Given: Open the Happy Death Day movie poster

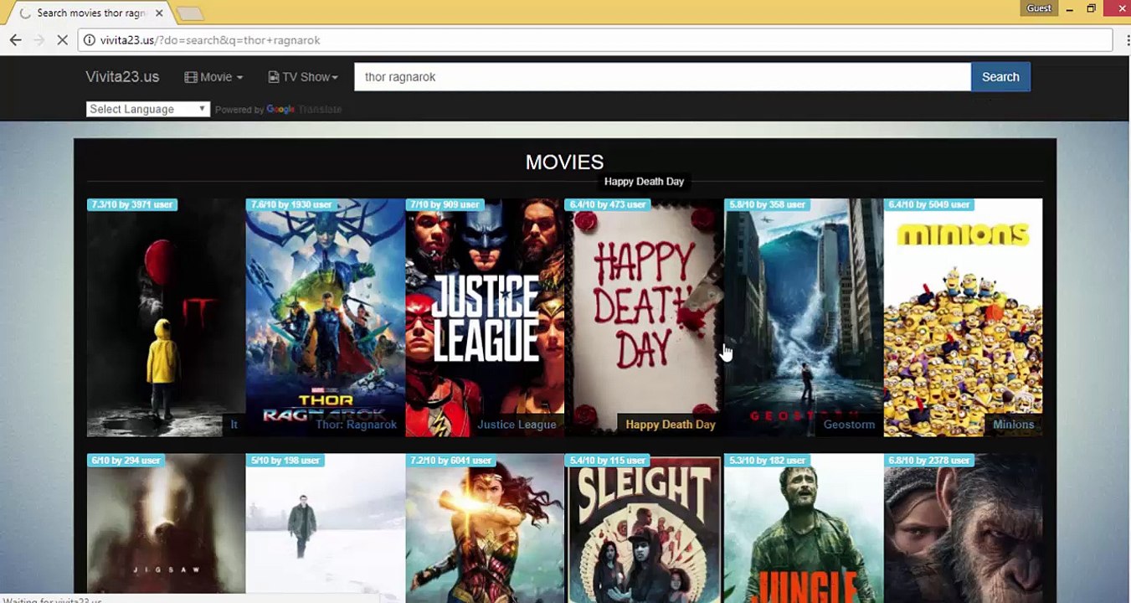Looking at the screenshot, I should (x=644, y=317).
